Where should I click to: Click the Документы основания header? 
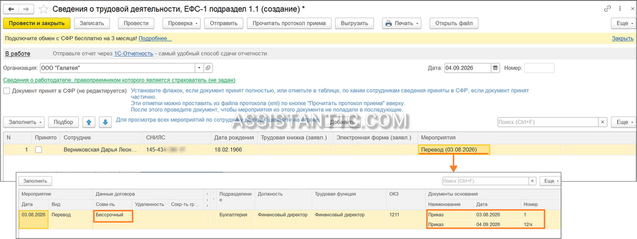click(493, 194)
